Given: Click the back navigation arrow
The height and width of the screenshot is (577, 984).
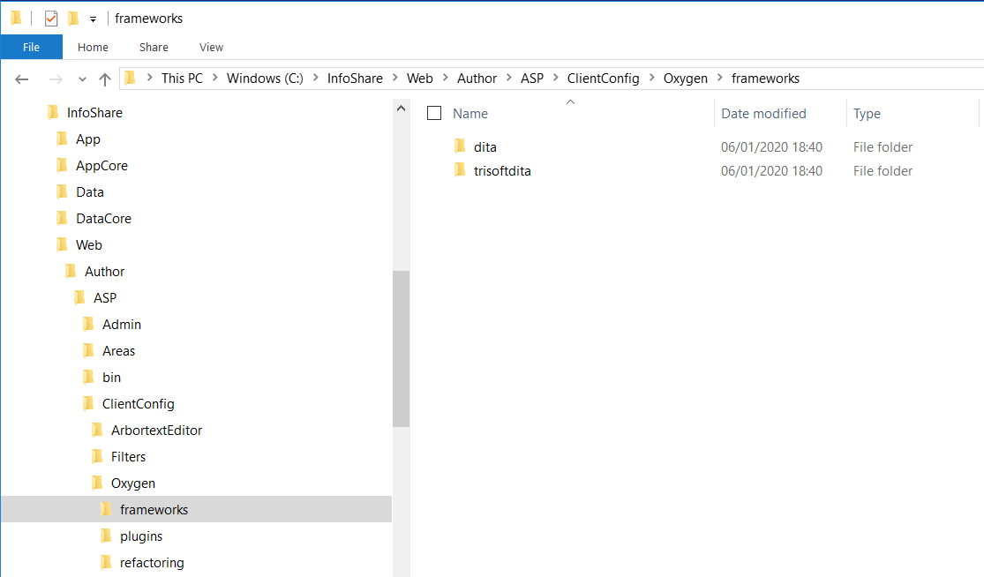Looking at the screenshot, I should point(21,79).
